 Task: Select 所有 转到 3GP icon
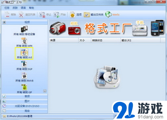coord(24,64)
